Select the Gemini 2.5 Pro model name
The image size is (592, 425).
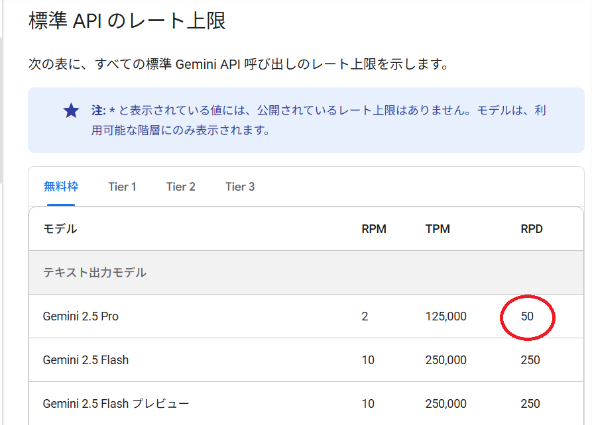[x=81, y=316]
